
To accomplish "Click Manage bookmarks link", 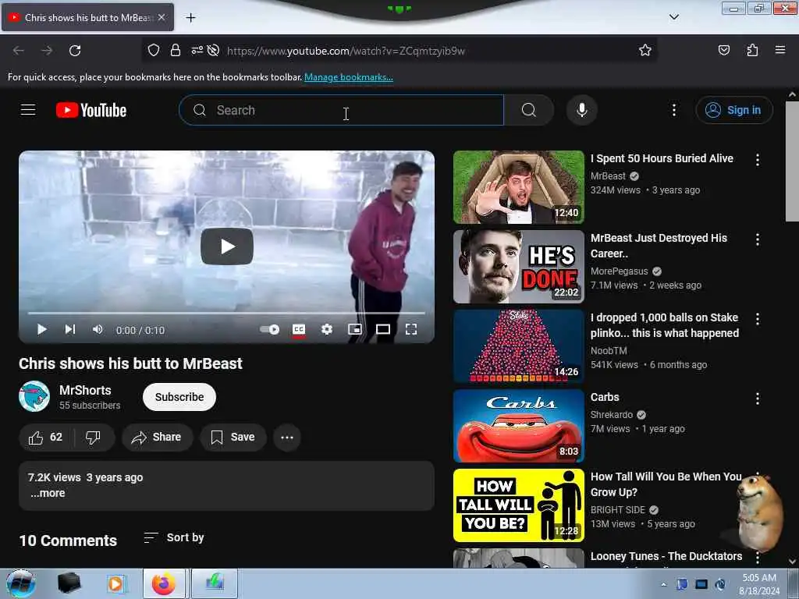I will pyautogui.click(x=349, y=77).
